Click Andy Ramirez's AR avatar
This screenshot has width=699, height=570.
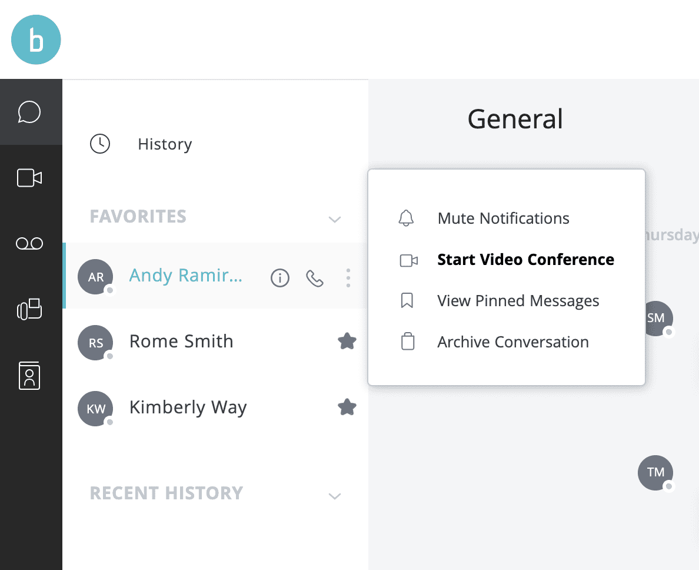pyautogui.click(x=95, y=277)
